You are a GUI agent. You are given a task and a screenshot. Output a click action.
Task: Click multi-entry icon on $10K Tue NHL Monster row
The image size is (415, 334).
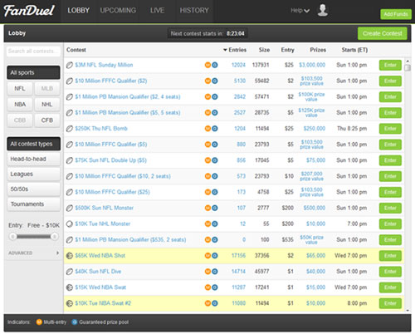[207, 223]
